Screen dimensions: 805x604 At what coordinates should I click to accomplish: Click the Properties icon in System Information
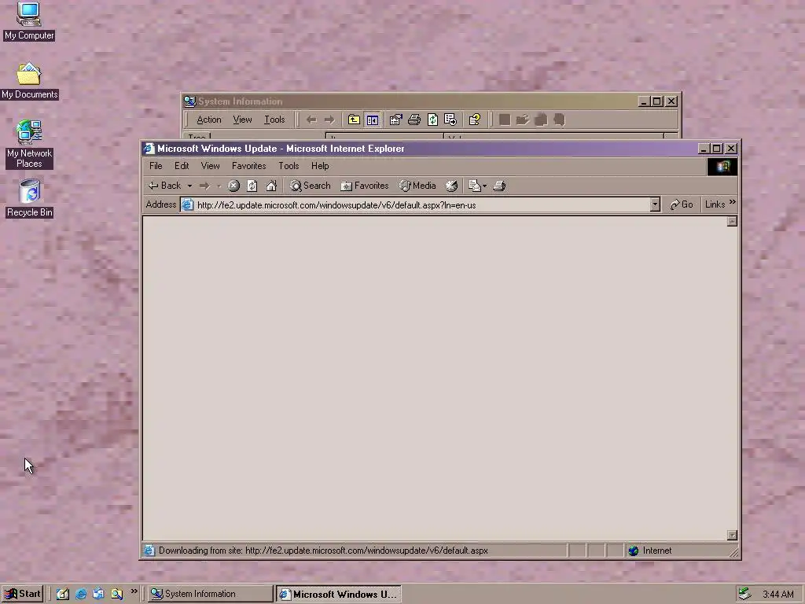click(395, 120)
